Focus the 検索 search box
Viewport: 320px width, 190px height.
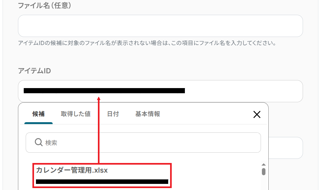[143, 142]
